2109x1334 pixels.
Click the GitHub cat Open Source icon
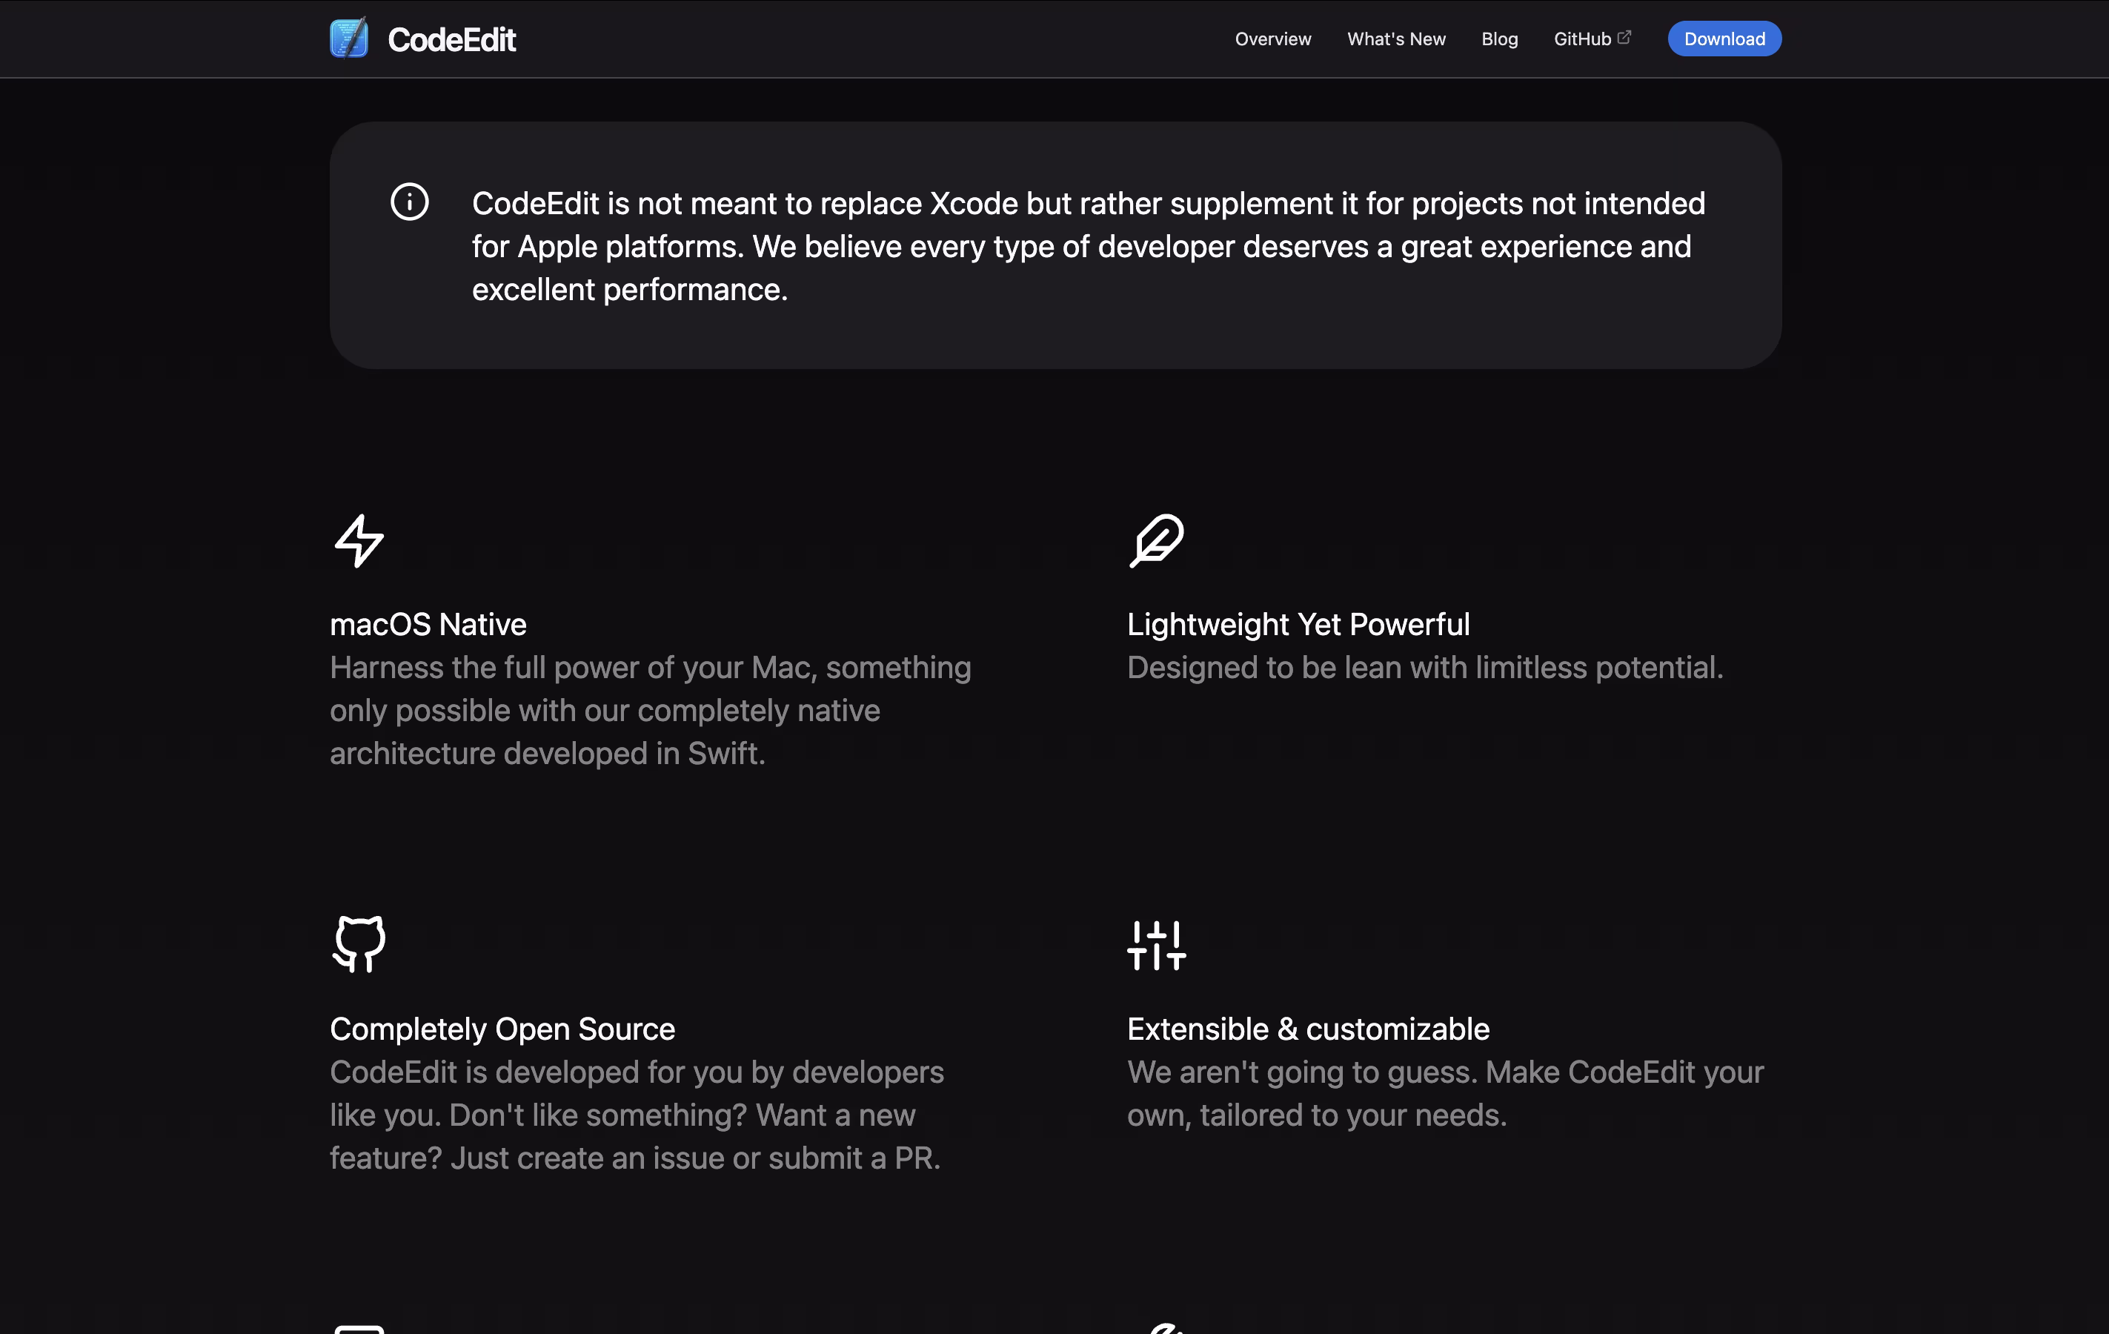359,944
